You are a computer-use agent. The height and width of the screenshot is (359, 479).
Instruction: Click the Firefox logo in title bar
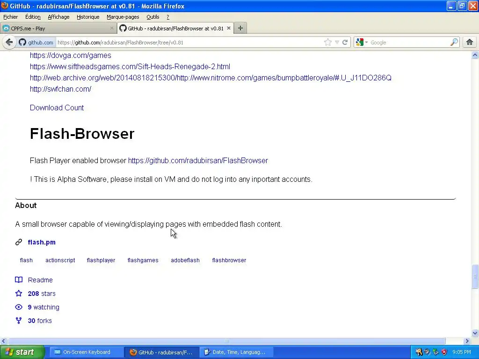(4, 6)
